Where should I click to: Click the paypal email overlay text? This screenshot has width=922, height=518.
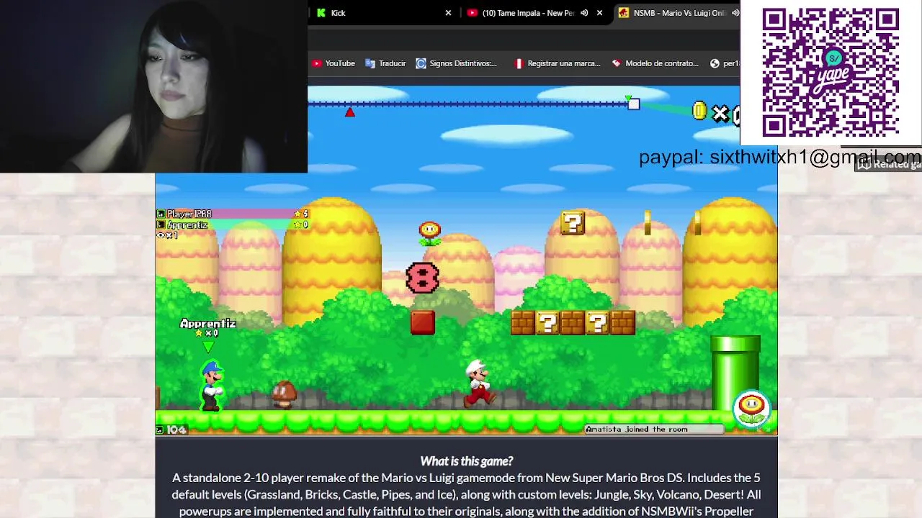[x=780, y=158]
